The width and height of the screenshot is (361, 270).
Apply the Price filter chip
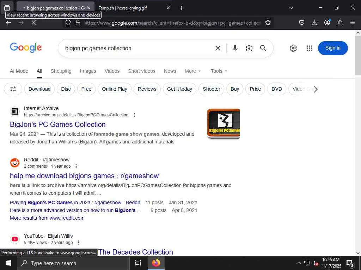click(x=255, y=89)
